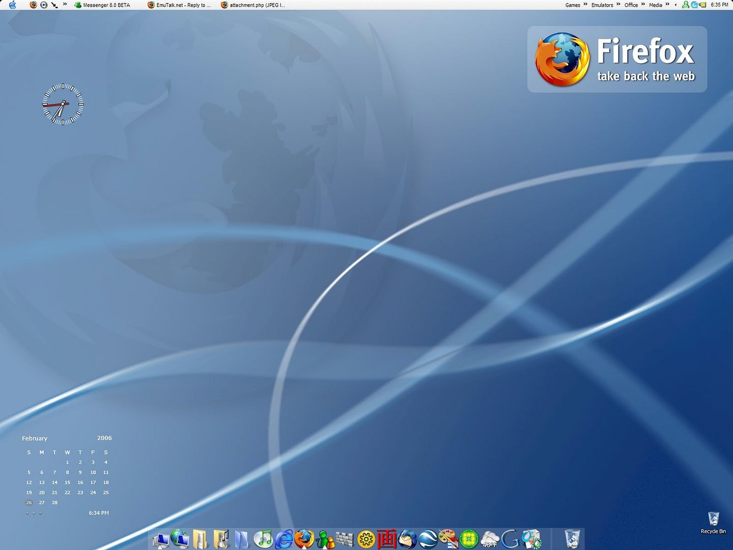
Task: Click the Firefox take back the web logo
Action: coord(617,59)
